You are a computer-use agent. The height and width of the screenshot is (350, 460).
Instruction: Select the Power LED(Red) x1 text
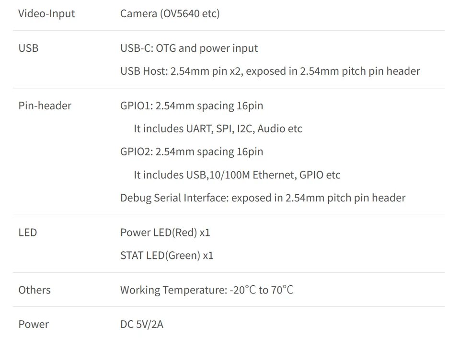coord(165,232)
